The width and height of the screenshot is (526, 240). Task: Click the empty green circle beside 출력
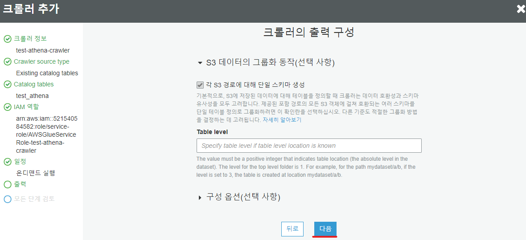[8, 184]
